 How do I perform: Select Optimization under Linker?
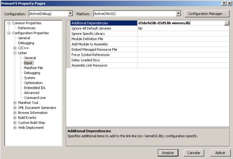point(33,83)
